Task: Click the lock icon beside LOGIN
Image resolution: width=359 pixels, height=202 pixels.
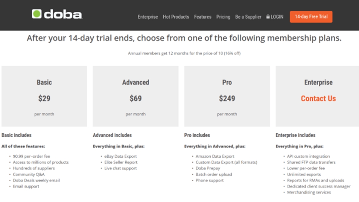Action: point(268,17)
